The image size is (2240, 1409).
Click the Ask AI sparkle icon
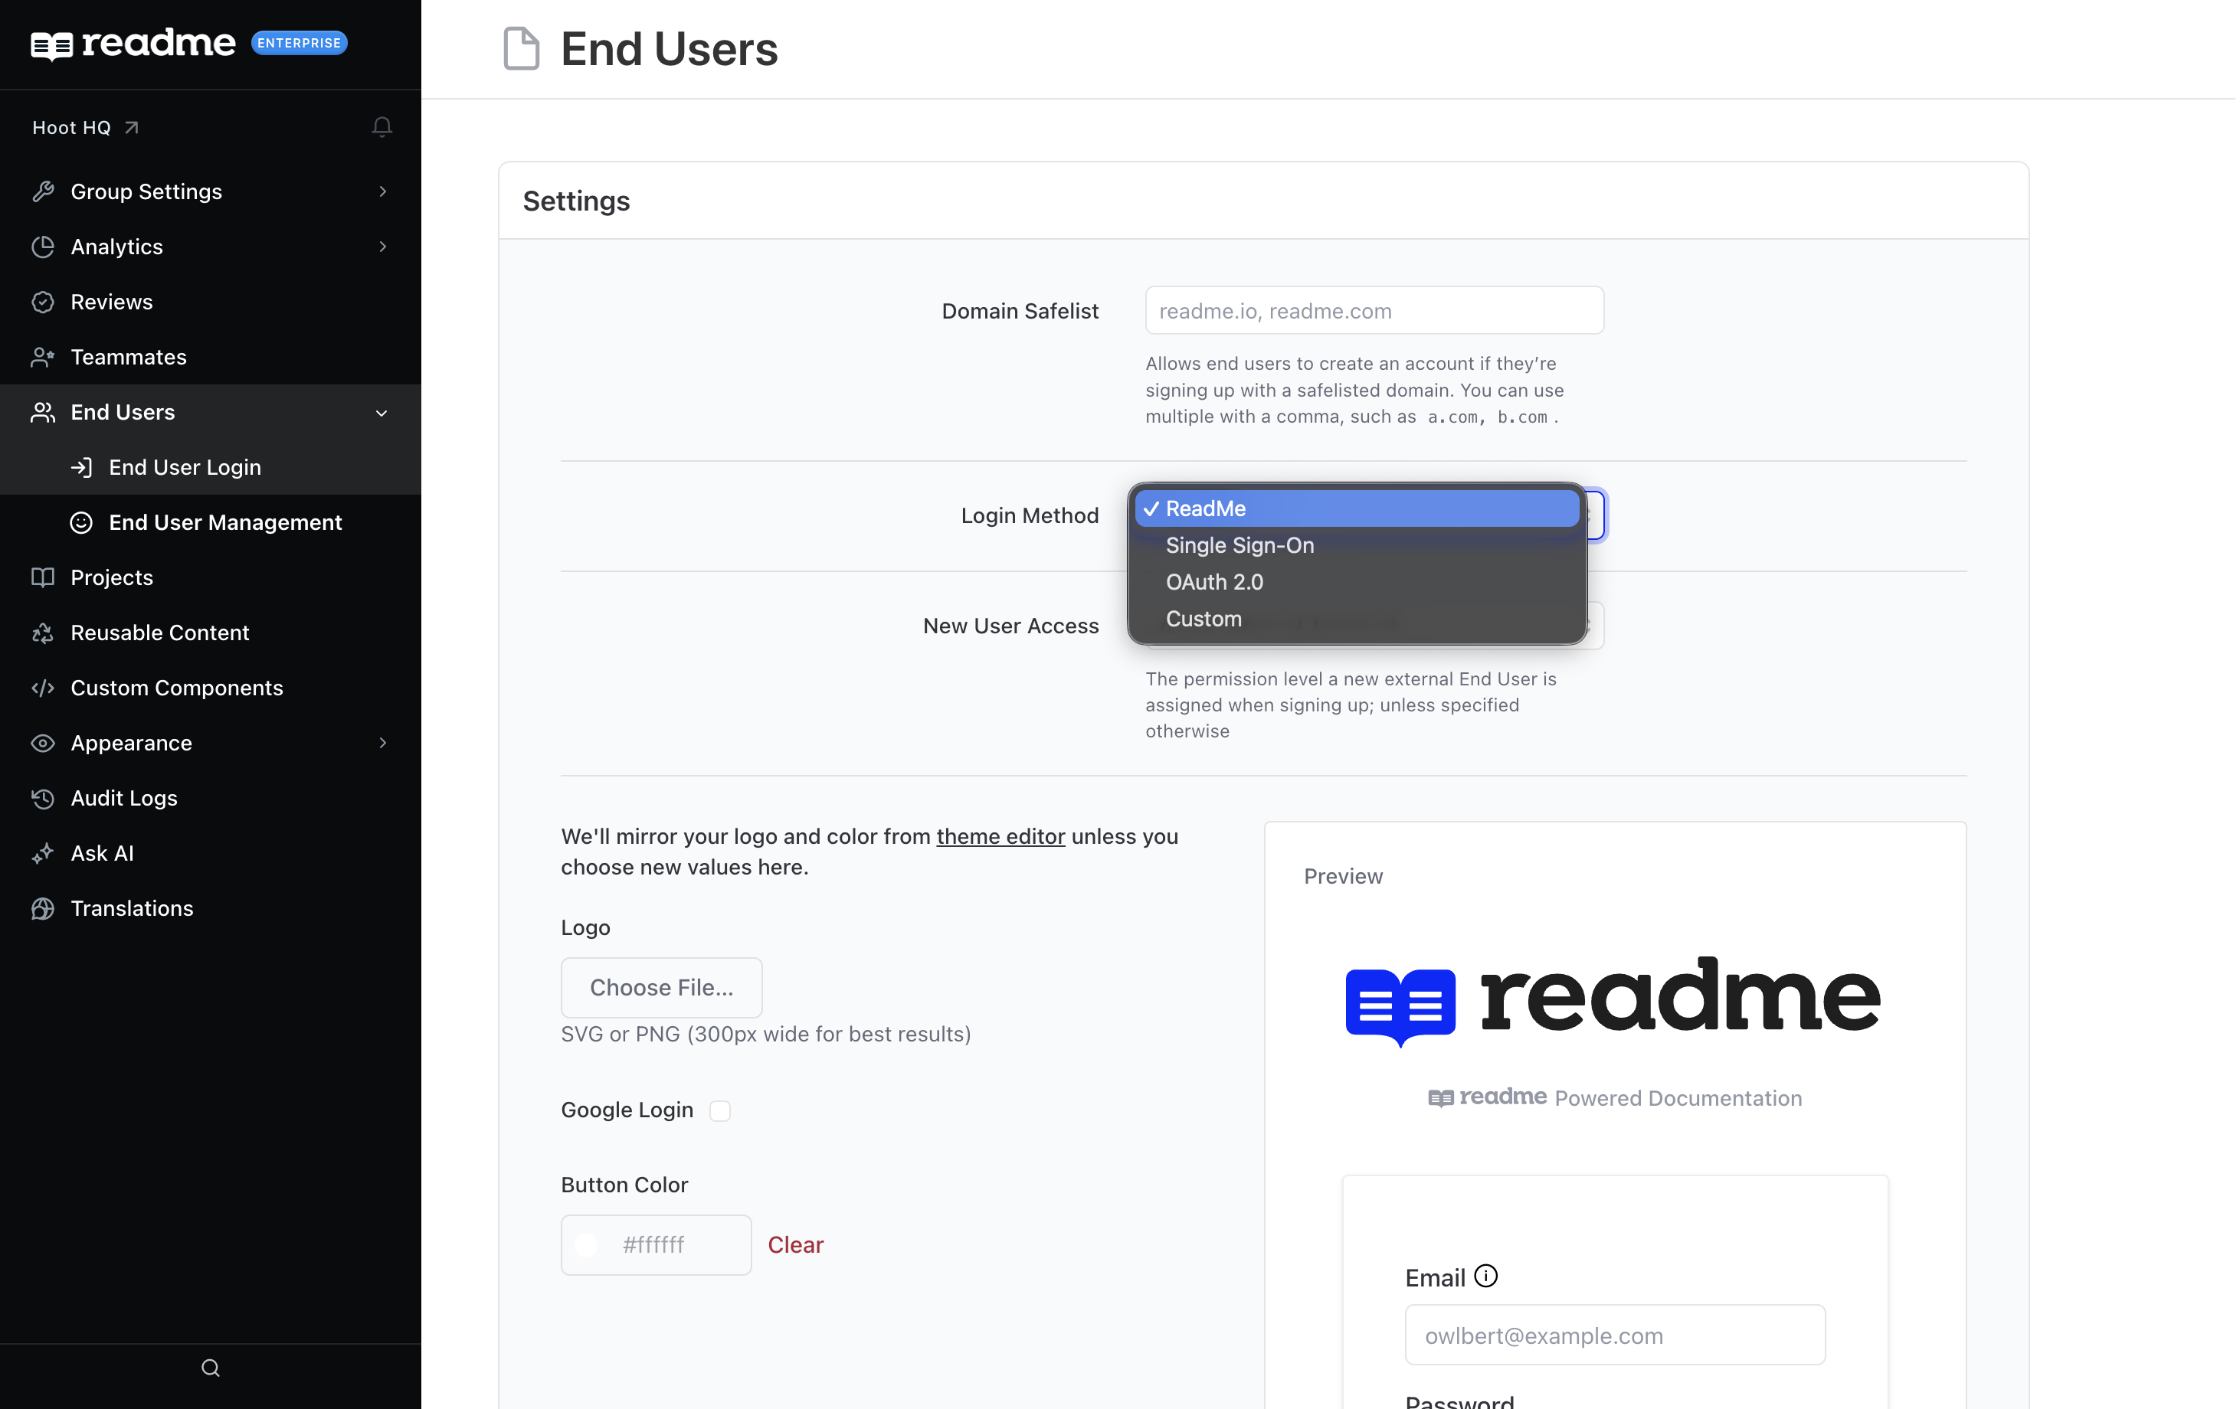tap(43, 853)
